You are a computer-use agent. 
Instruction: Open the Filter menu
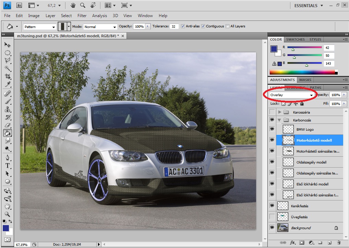82,15
